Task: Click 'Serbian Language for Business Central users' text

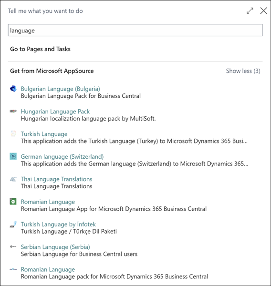Action: pyautogui.click(x=79, y=254)
